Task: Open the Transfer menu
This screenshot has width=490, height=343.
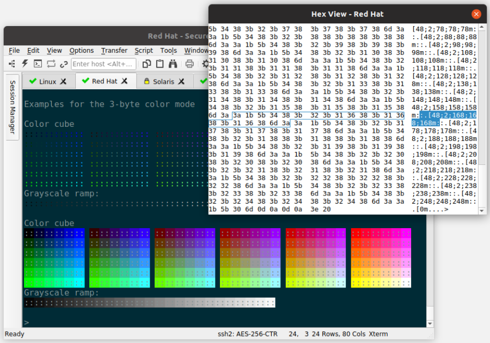Action: coord(114,51)
